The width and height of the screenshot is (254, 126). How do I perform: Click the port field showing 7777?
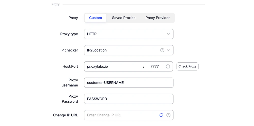click(154, 66)
